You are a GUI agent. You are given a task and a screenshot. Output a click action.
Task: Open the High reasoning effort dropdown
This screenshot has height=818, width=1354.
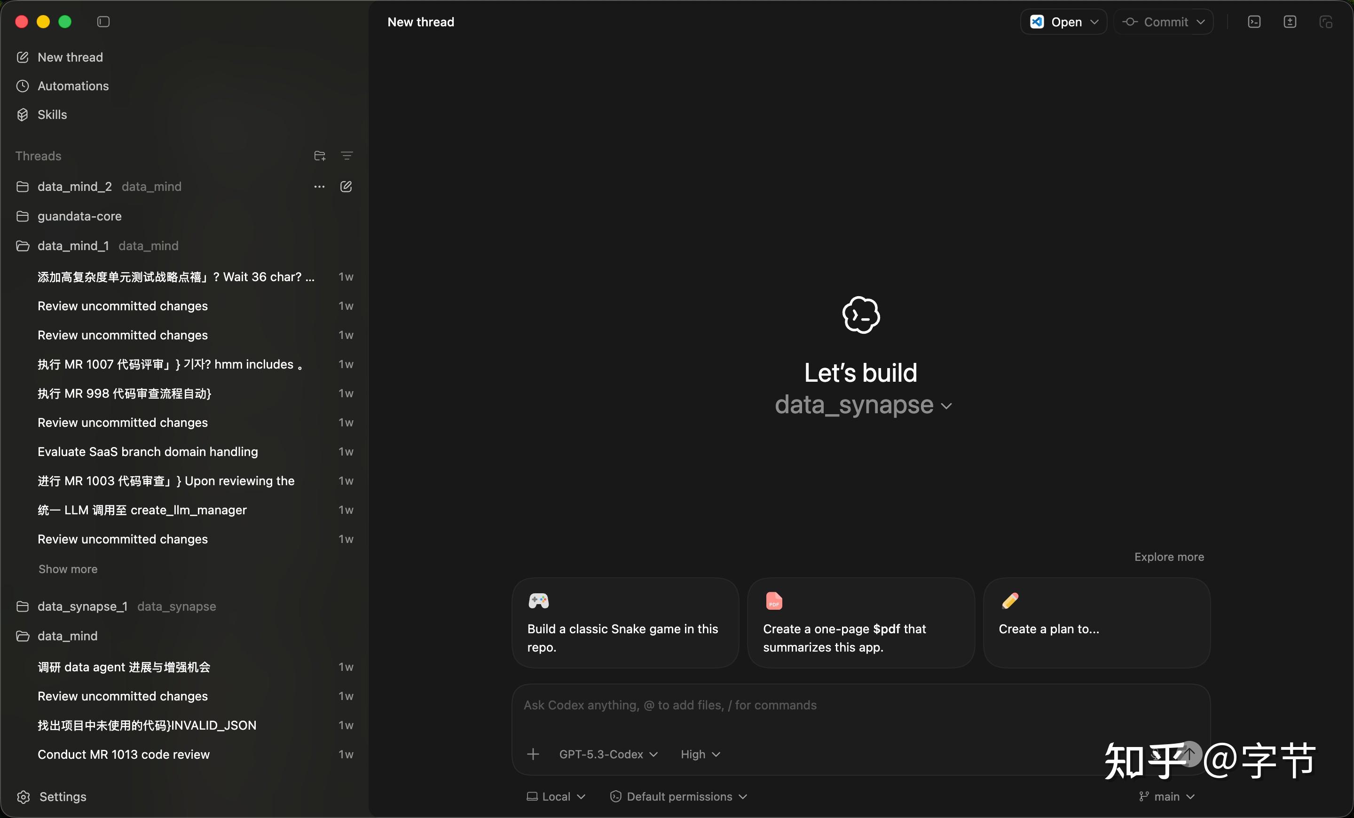click(x=700, y=754)
